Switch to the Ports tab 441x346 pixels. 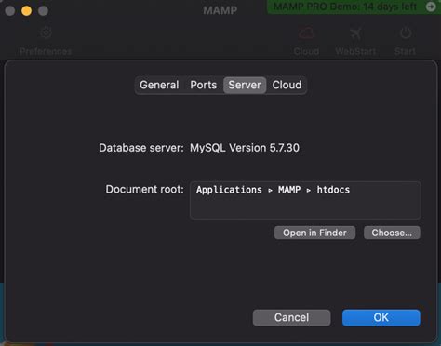click(204, 85)
